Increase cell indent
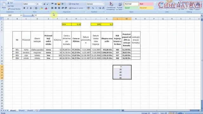 point(66,8)
